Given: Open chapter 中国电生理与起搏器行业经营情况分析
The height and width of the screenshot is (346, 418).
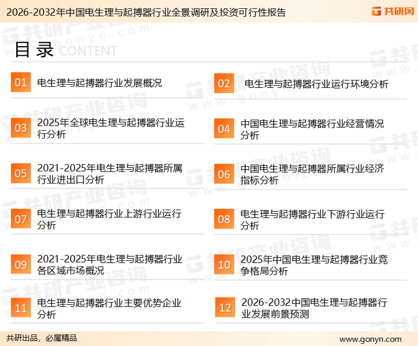Looking at the screenshot, I should click(312, 130).
